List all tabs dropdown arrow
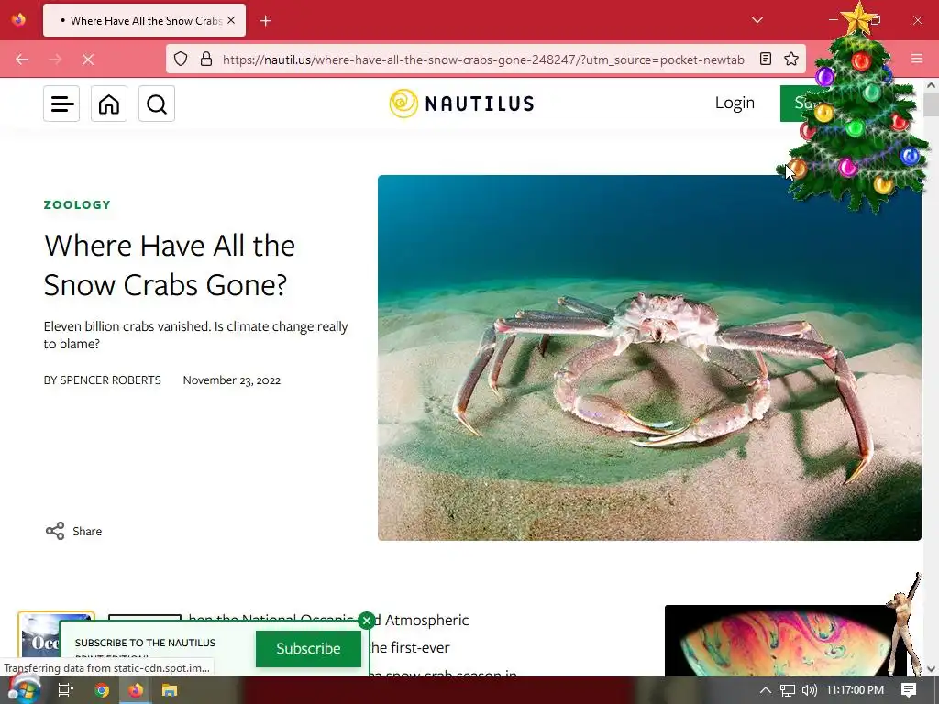Viewport: 939px width, 704px height. click(757, 20)
